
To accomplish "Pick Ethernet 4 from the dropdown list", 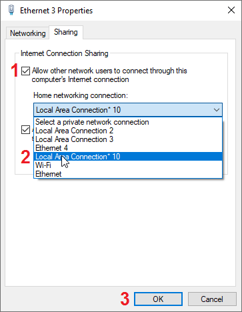I will tap(128, 148).
